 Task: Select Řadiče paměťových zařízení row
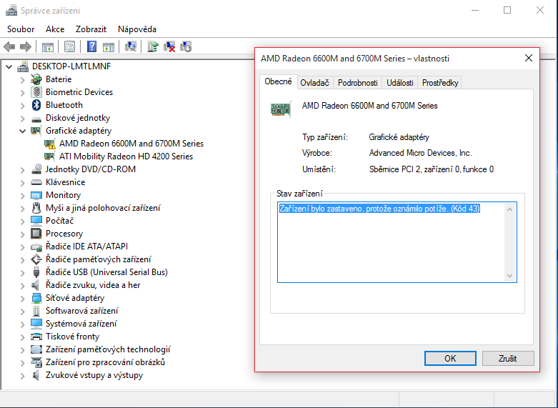pyautogui.click(x=98, y=259)
